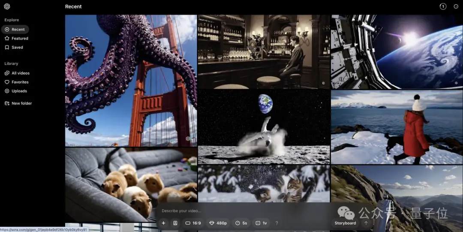
Task: Open the presets book icon
Action: [x=175, y=223]
